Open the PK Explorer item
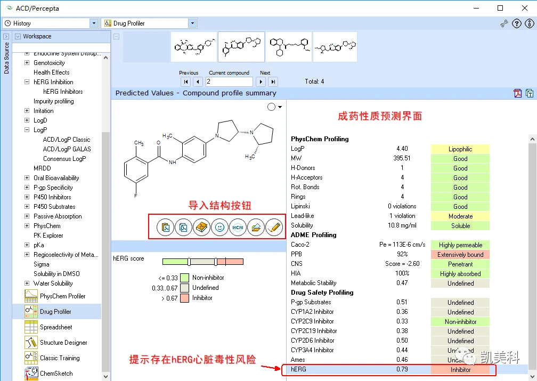537x381 pixels. [x=48, y=236]
